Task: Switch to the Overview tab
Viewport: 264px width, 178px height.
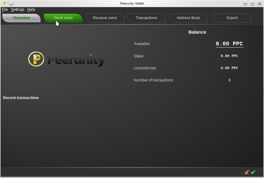Action: coord(22,18)
